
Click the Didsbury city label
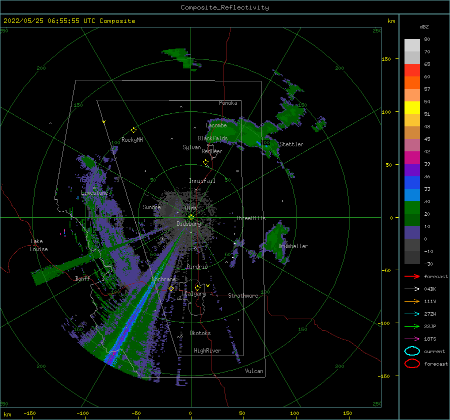[189, 223]
